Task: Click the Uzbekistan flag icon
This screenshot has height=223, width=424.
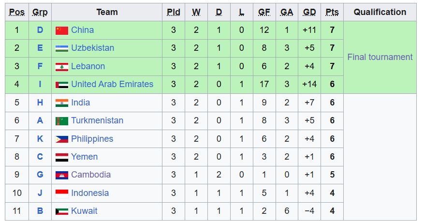Action: pos(62,48)
